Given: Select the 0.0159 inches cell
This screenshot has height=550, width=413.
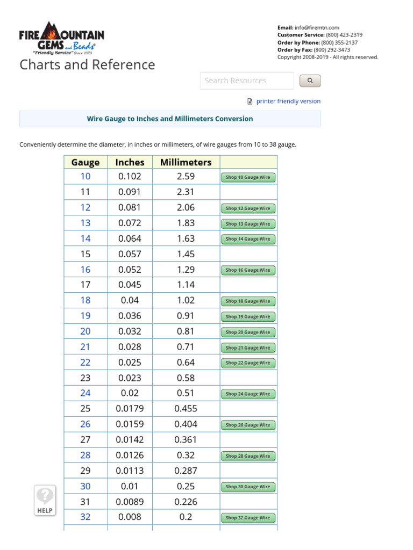Looking at the screenshot, I should [x=130, y=424].
